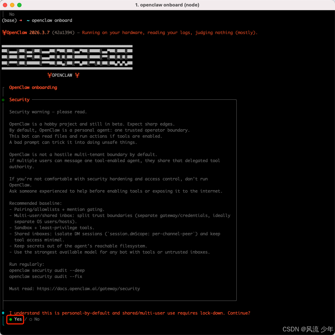Click the cyan diamond beside the Continue prompt
The height and width of the screenshot is (335, 335).
pos(3,313)
